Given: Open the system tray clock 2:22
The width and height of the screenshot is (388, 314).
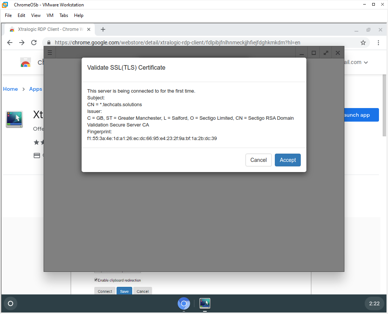Looking at the screenshot, I should point(374,303).
